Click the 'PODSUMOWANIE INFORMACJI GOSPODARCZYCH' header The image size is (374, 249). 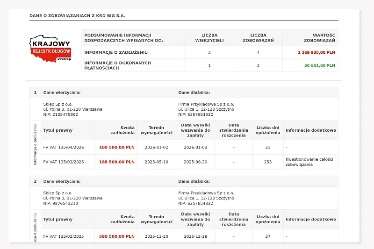coord(123,38)
